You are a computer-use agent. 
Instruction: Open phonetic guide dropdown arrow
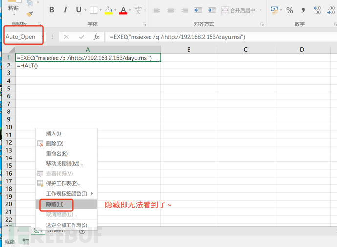tap(145, 10)
